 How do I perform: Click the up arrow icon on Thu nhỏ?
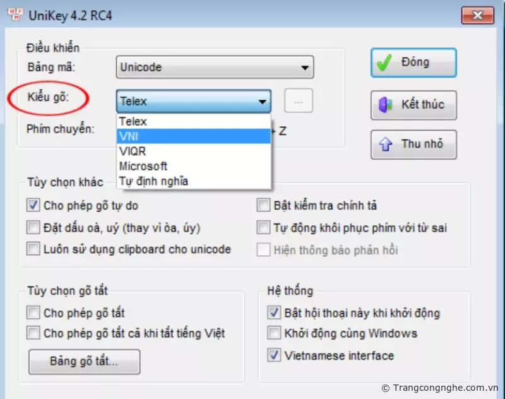point(385,145)
